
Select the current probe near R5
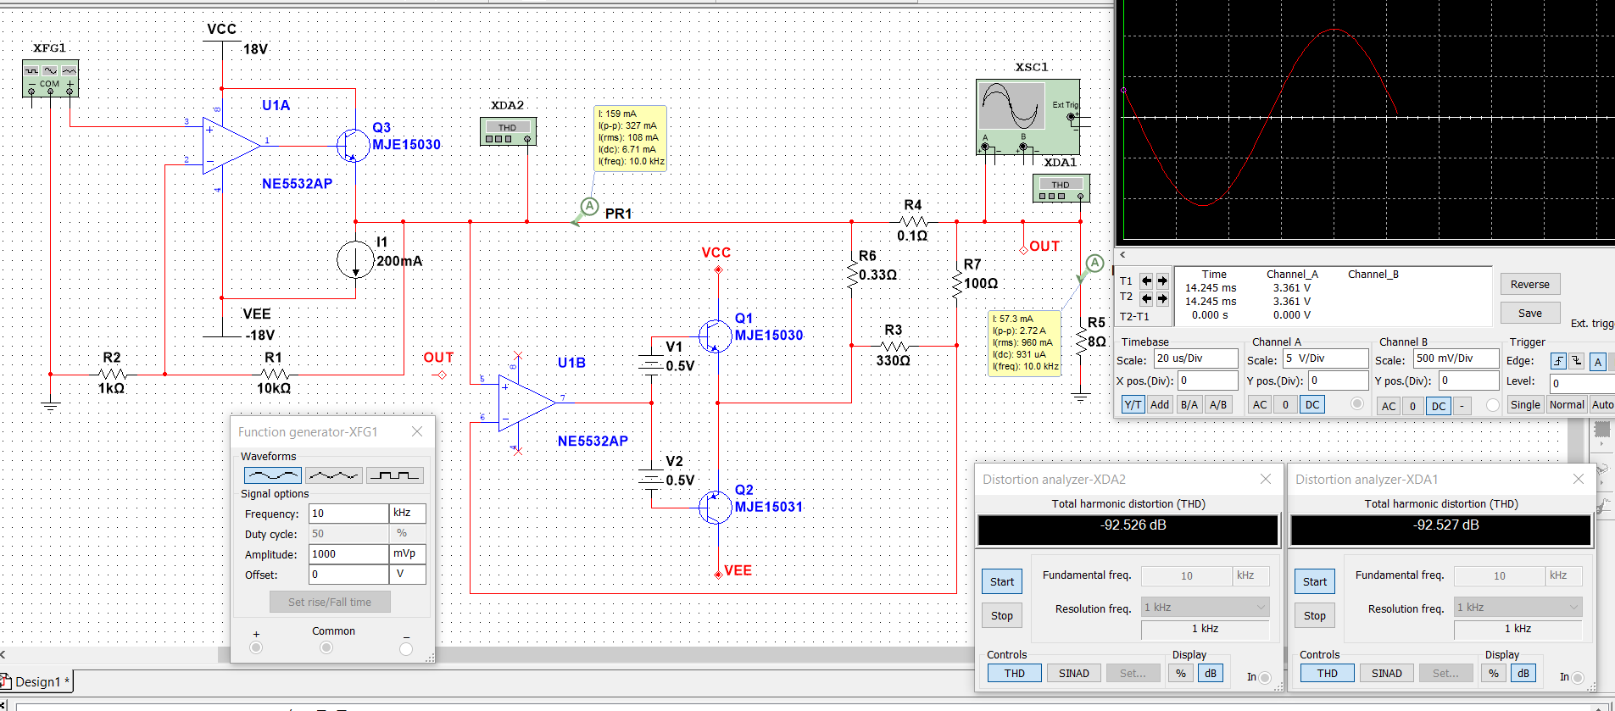[x=1094, y=264]
